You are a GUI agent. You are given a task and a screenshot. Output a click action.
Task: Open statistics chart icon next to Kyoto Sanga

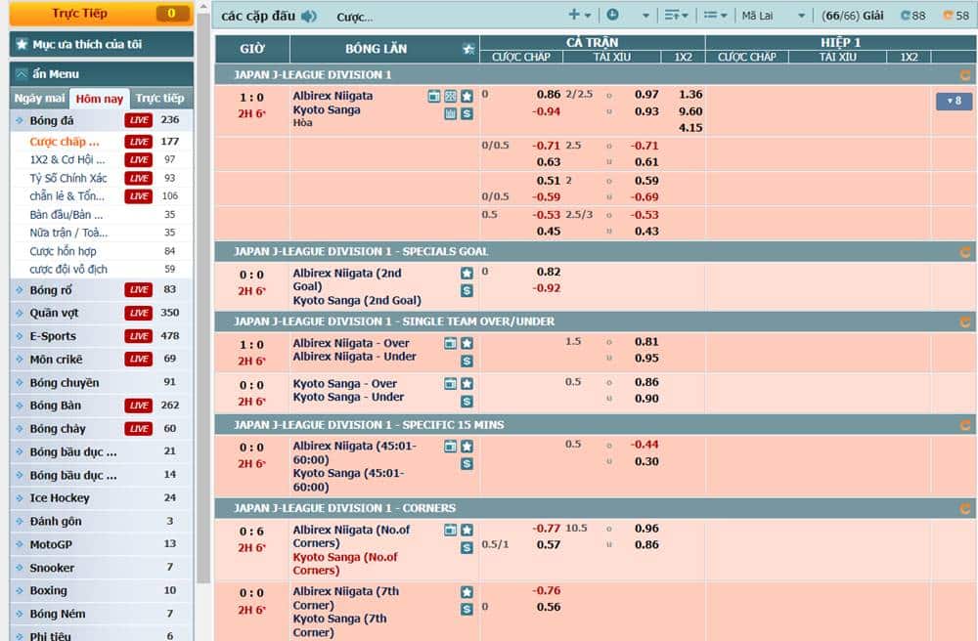pos(450,113)
